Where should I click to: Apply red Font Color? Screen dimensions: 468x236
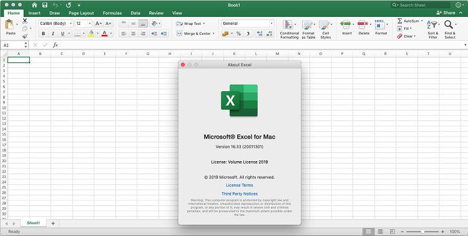click(x=104, y=34)
